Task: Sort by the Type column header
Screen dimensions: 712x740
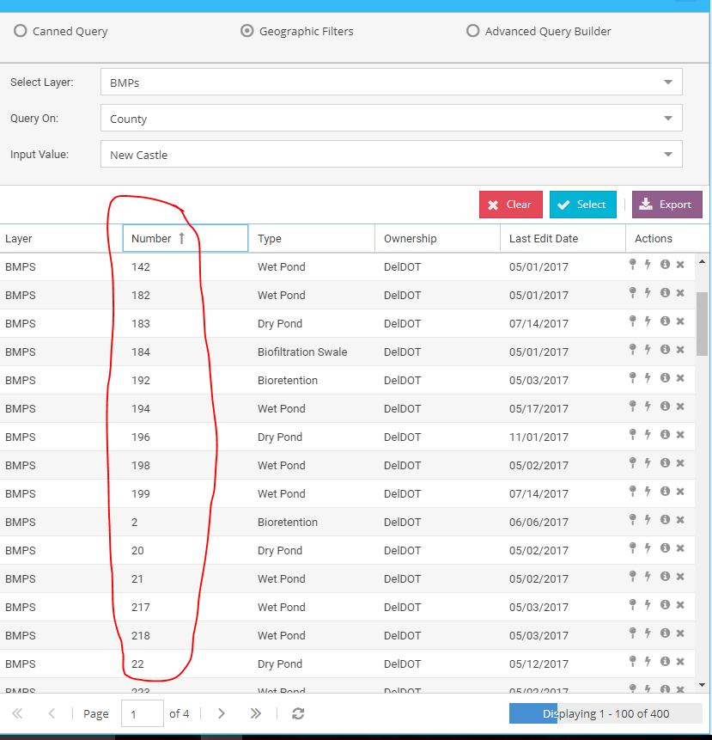Action: (312, 238)
